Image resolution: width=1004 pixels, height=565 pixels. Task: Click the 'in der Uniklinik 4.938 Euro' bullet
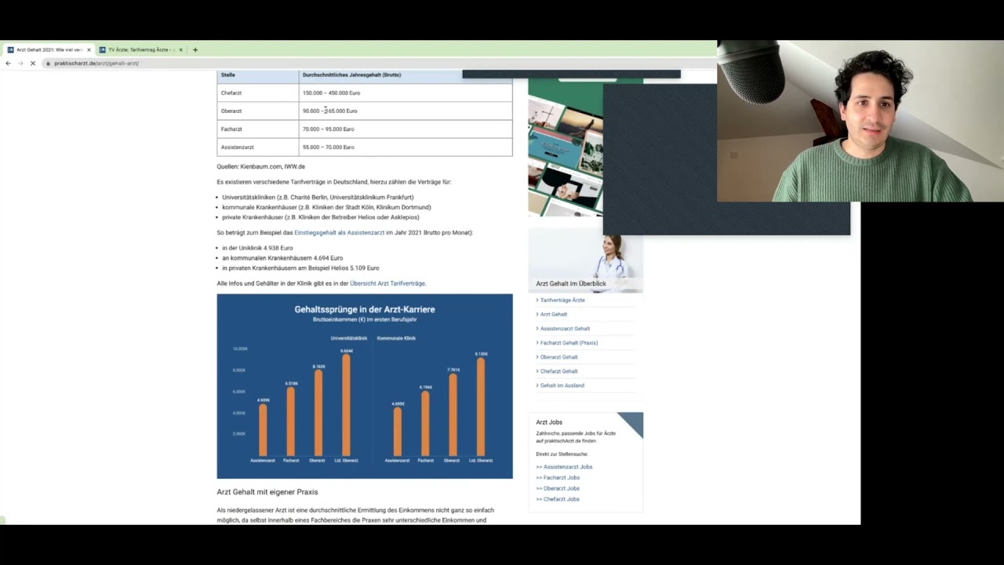click(257, 248)
